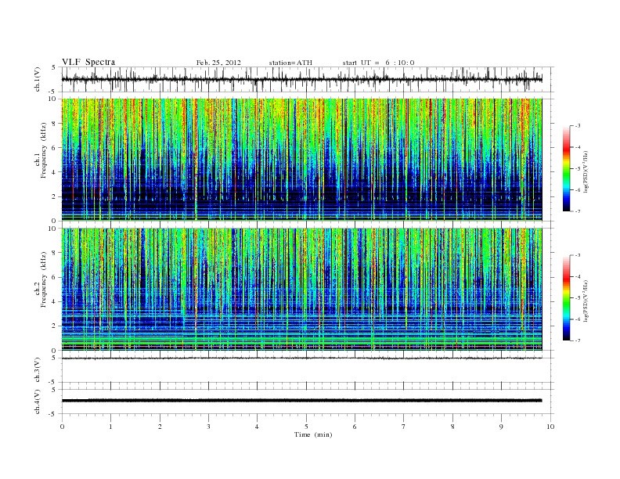Click the "station=ATH" header label
The image size is (620, 479).
point(290,63)
